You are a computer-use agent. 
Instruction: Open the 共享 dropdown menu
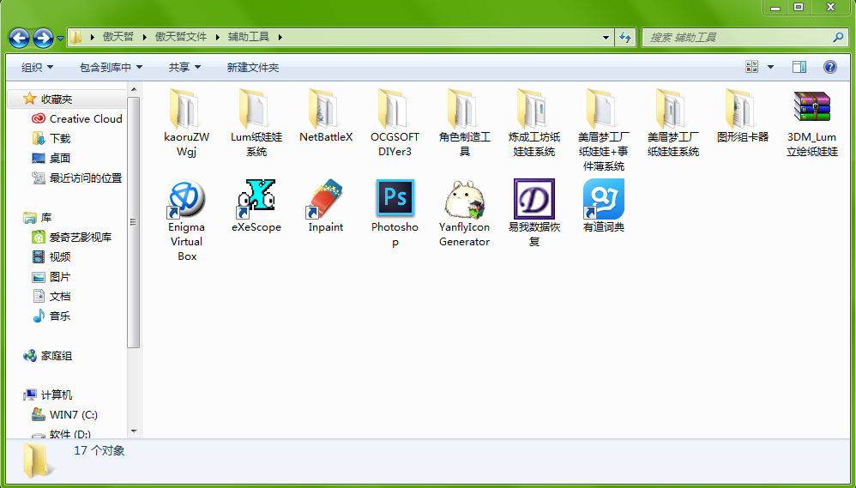[184, 67]
